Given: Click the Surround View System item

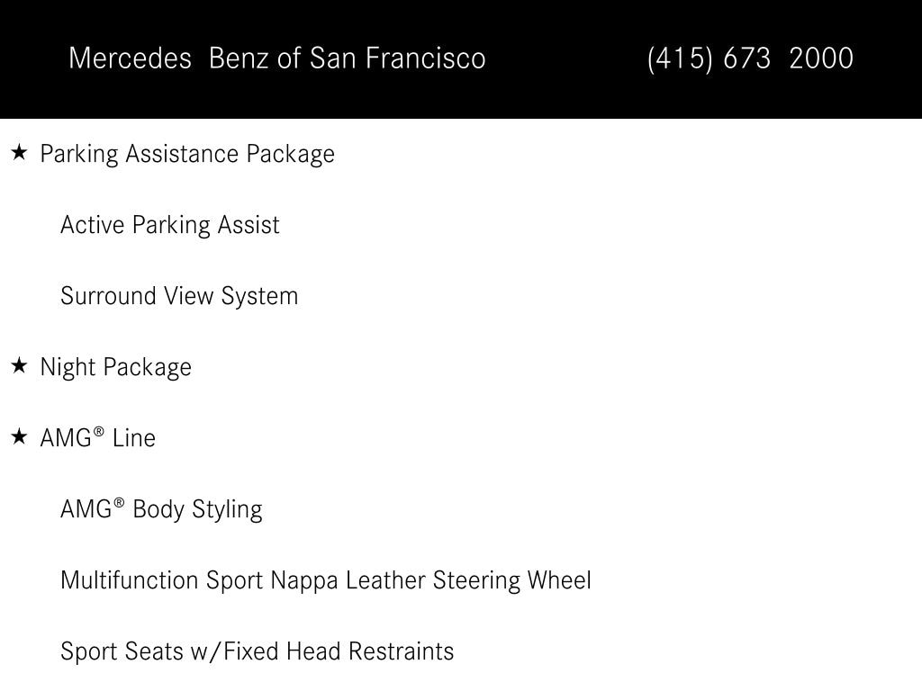Looking at the screenshot, I should (179, 296).
